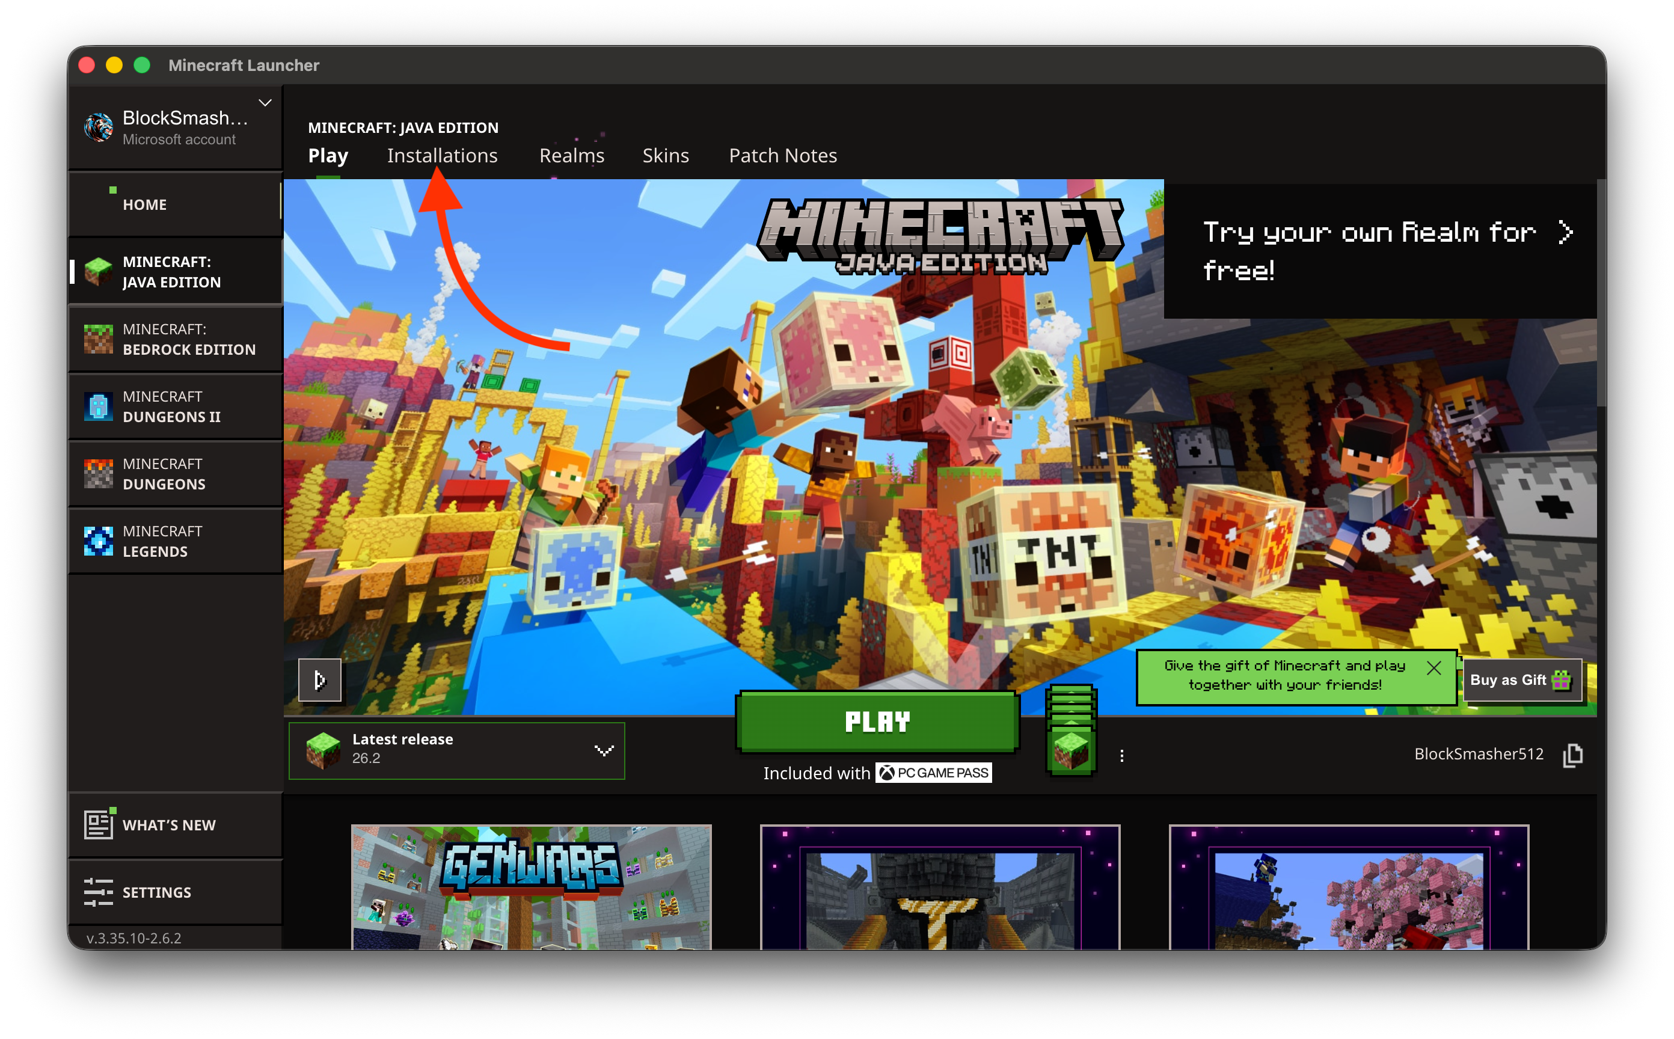Open three-dot more options menu

pos(1121,756)
